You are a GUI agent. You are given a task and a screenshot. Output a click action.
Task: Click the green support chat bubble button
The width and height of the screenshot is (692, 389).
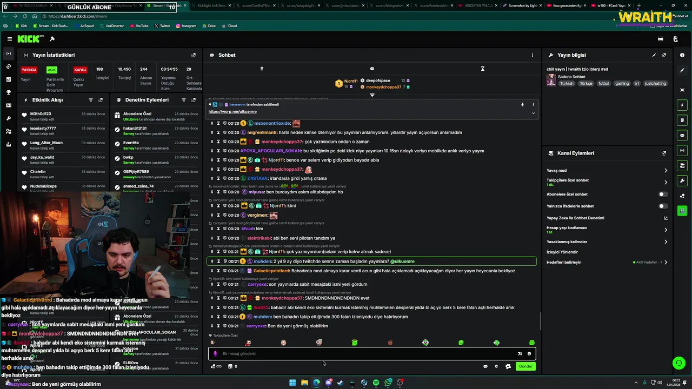(x=678, y=363)
